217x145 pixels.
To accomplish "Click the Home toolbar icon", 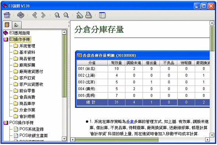I will click(7, 15).
